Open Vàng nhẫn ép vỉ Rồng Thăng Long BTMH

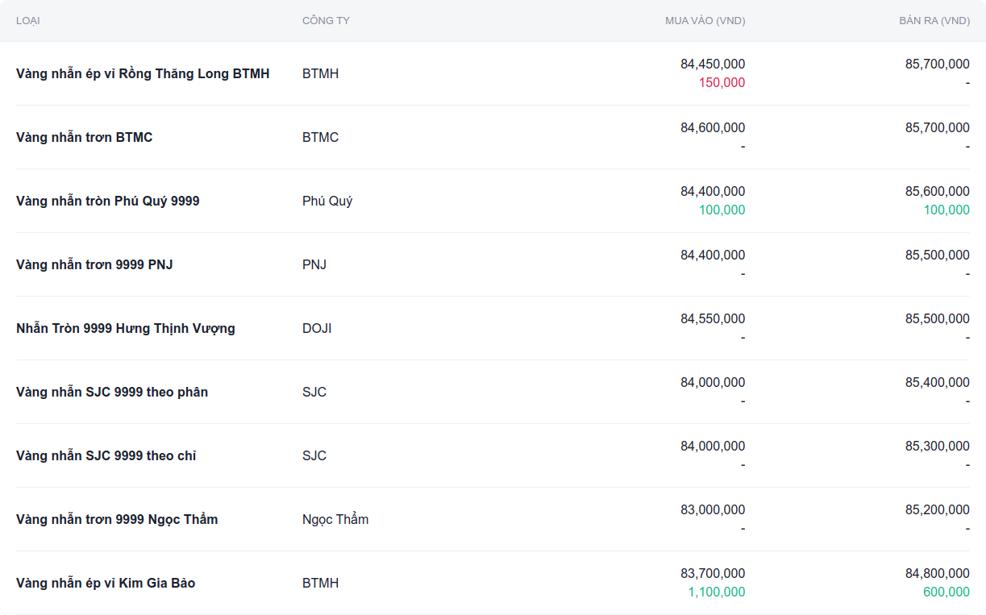click(143, 74)
